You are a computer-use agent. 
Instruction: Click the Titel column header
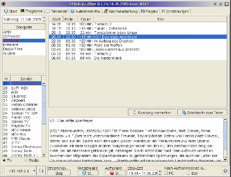[x=160, y=19]
